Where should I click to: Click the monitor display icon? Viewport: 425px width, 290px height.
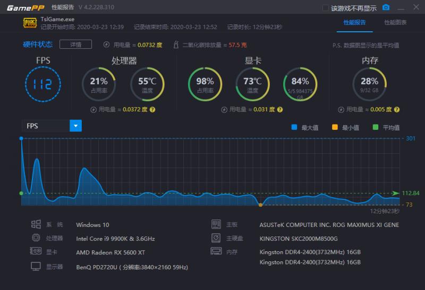point(36,267)
